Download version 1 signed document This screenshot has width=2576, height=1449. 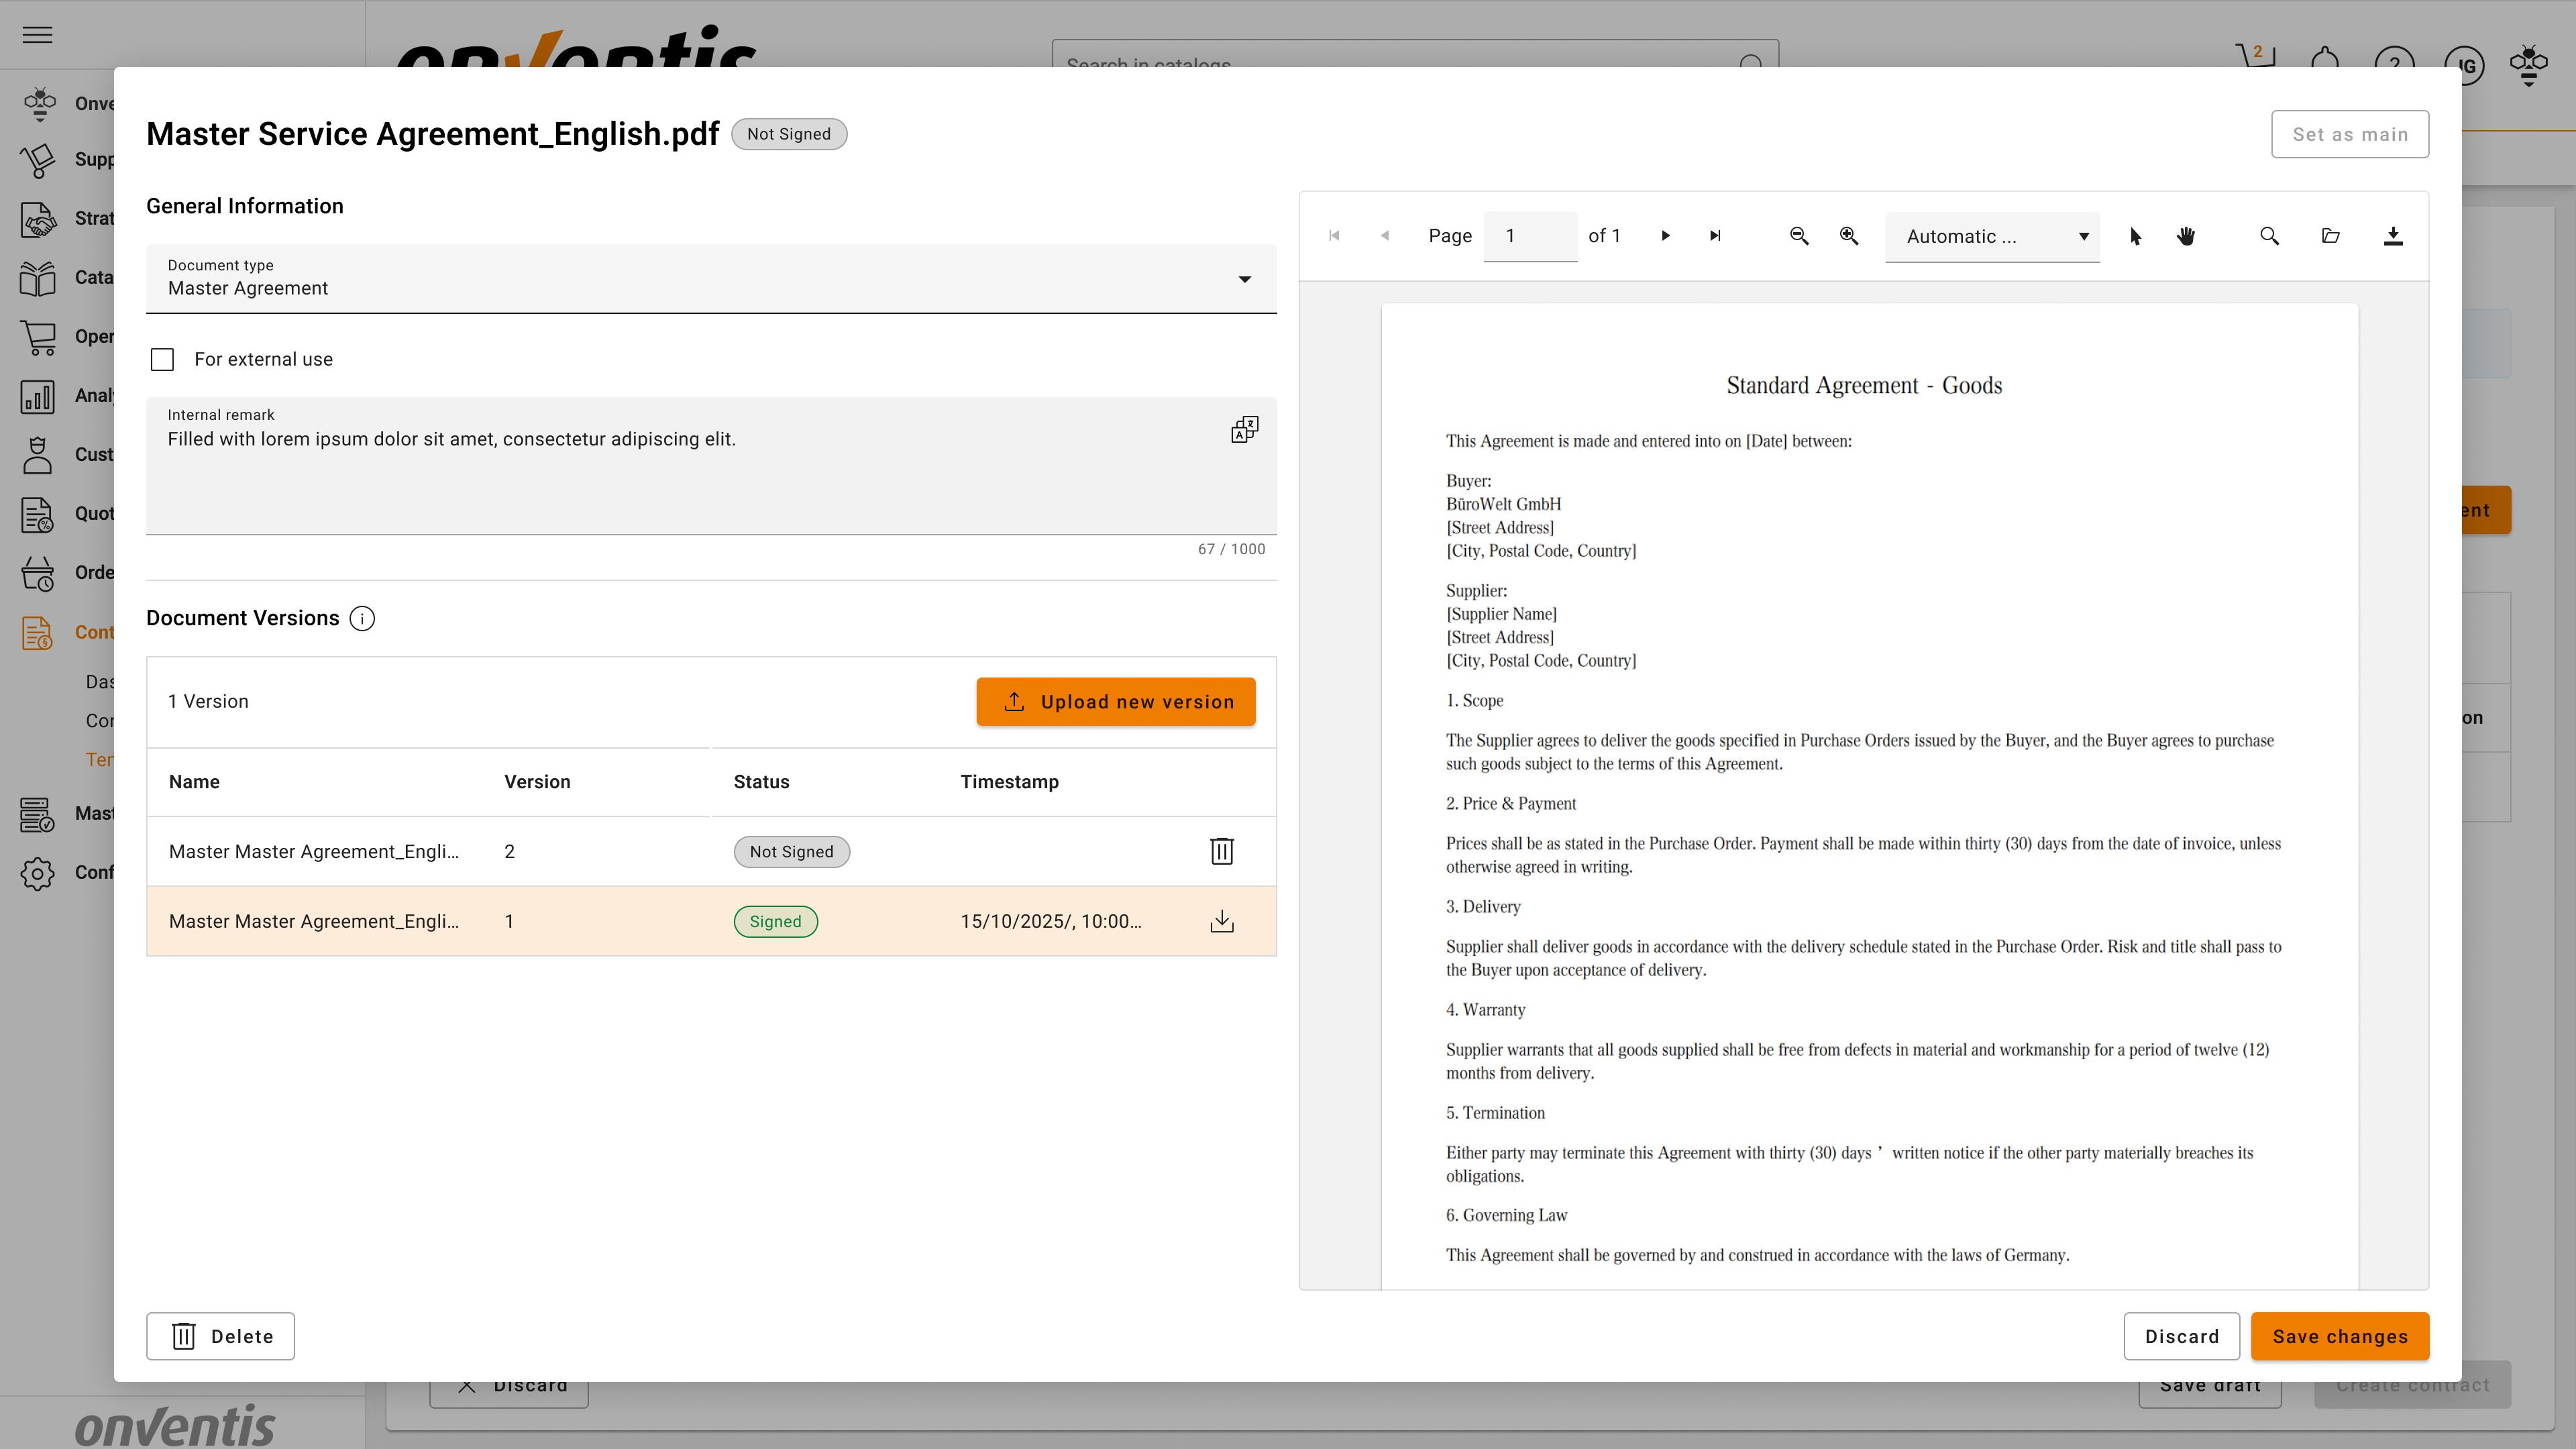click(1221, 921)
